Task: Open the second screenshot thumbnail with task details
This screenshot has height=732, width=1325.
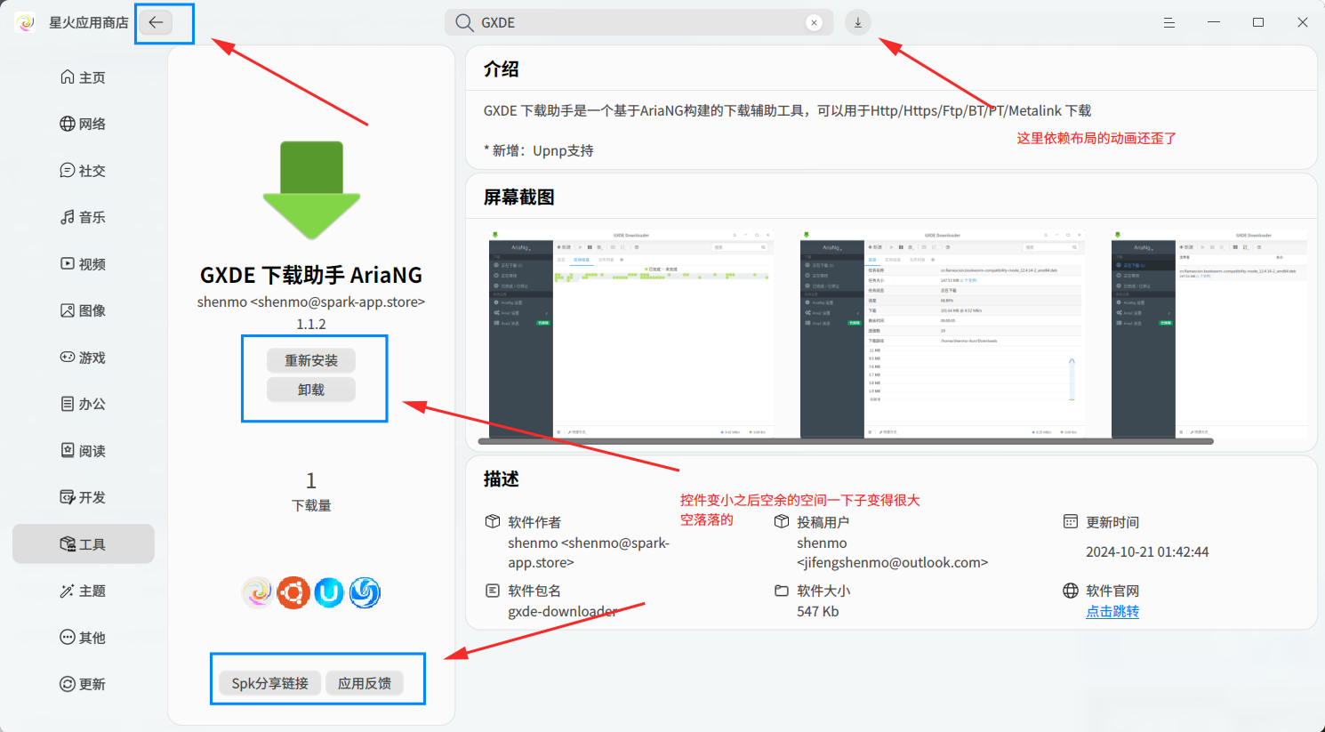Action: click(x=943, y=334)
